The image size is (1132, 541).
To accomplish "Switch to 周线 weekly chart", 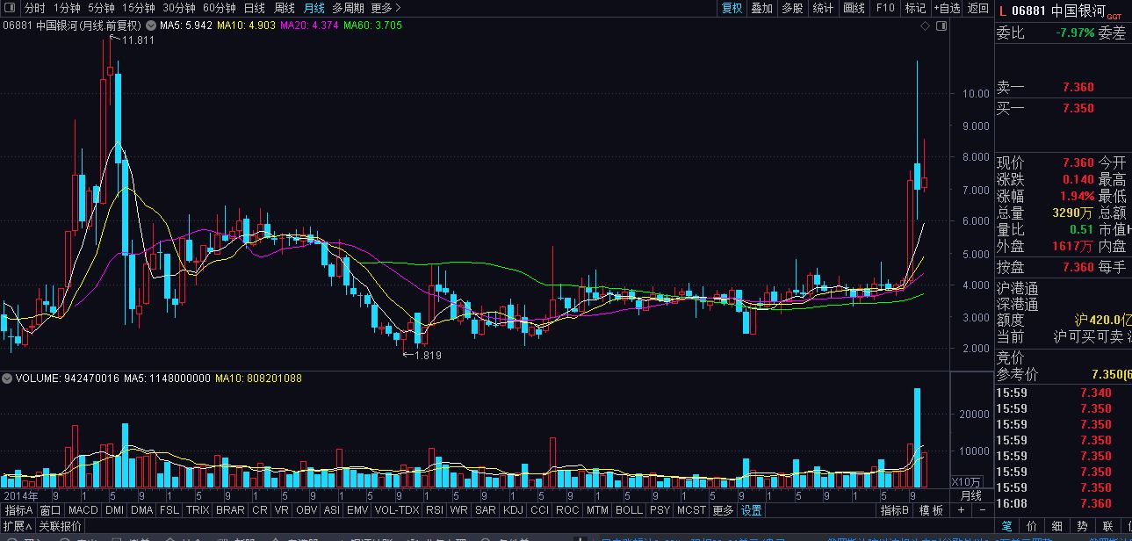I will click(285, 8).
